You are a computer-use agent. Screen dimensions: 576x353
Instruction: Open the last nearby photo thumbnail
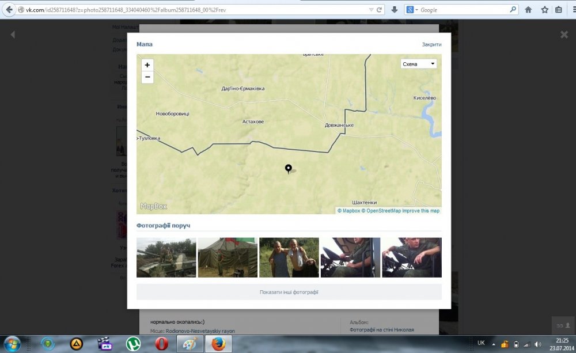[x=412, y=257]
